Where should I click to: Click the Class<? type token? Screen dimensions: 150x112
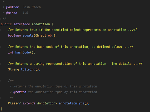point(14,103)
